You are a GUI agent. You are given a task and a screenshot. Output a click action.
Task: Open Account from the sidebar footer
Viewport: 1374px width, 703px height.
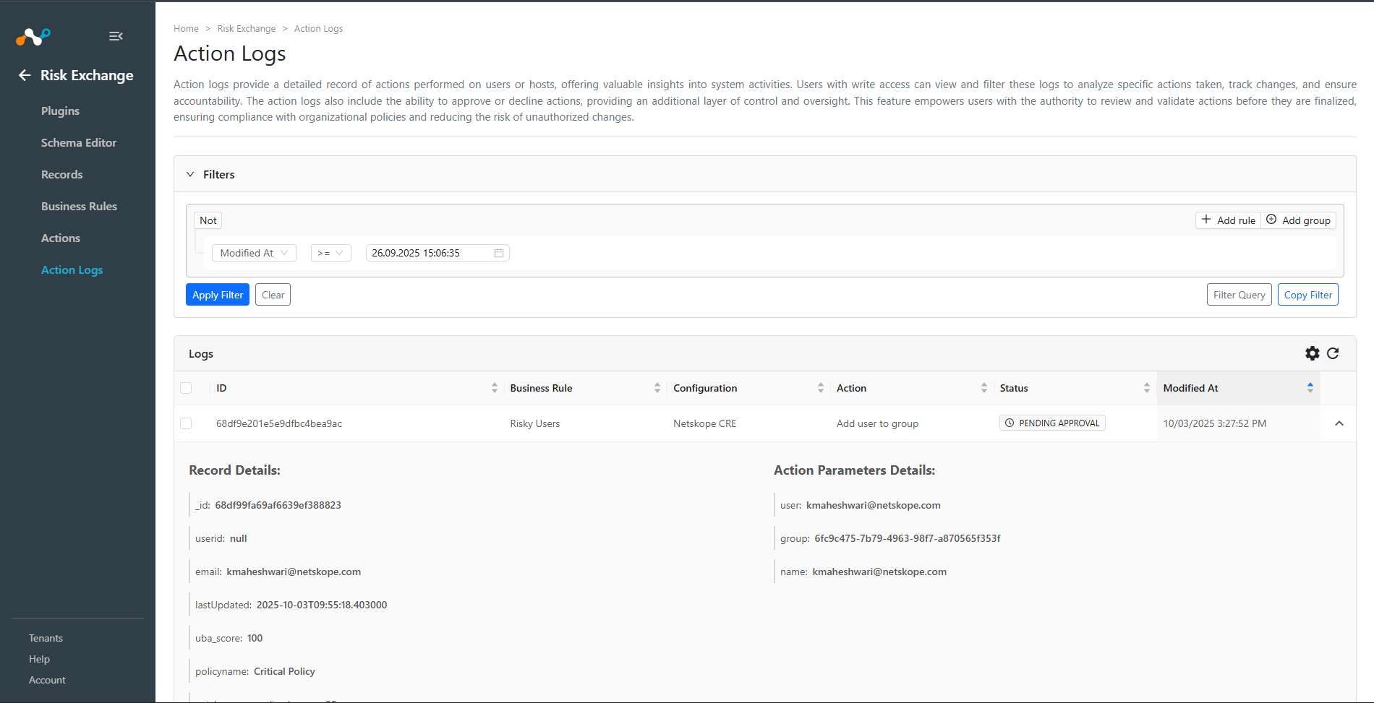click(47, 680)
